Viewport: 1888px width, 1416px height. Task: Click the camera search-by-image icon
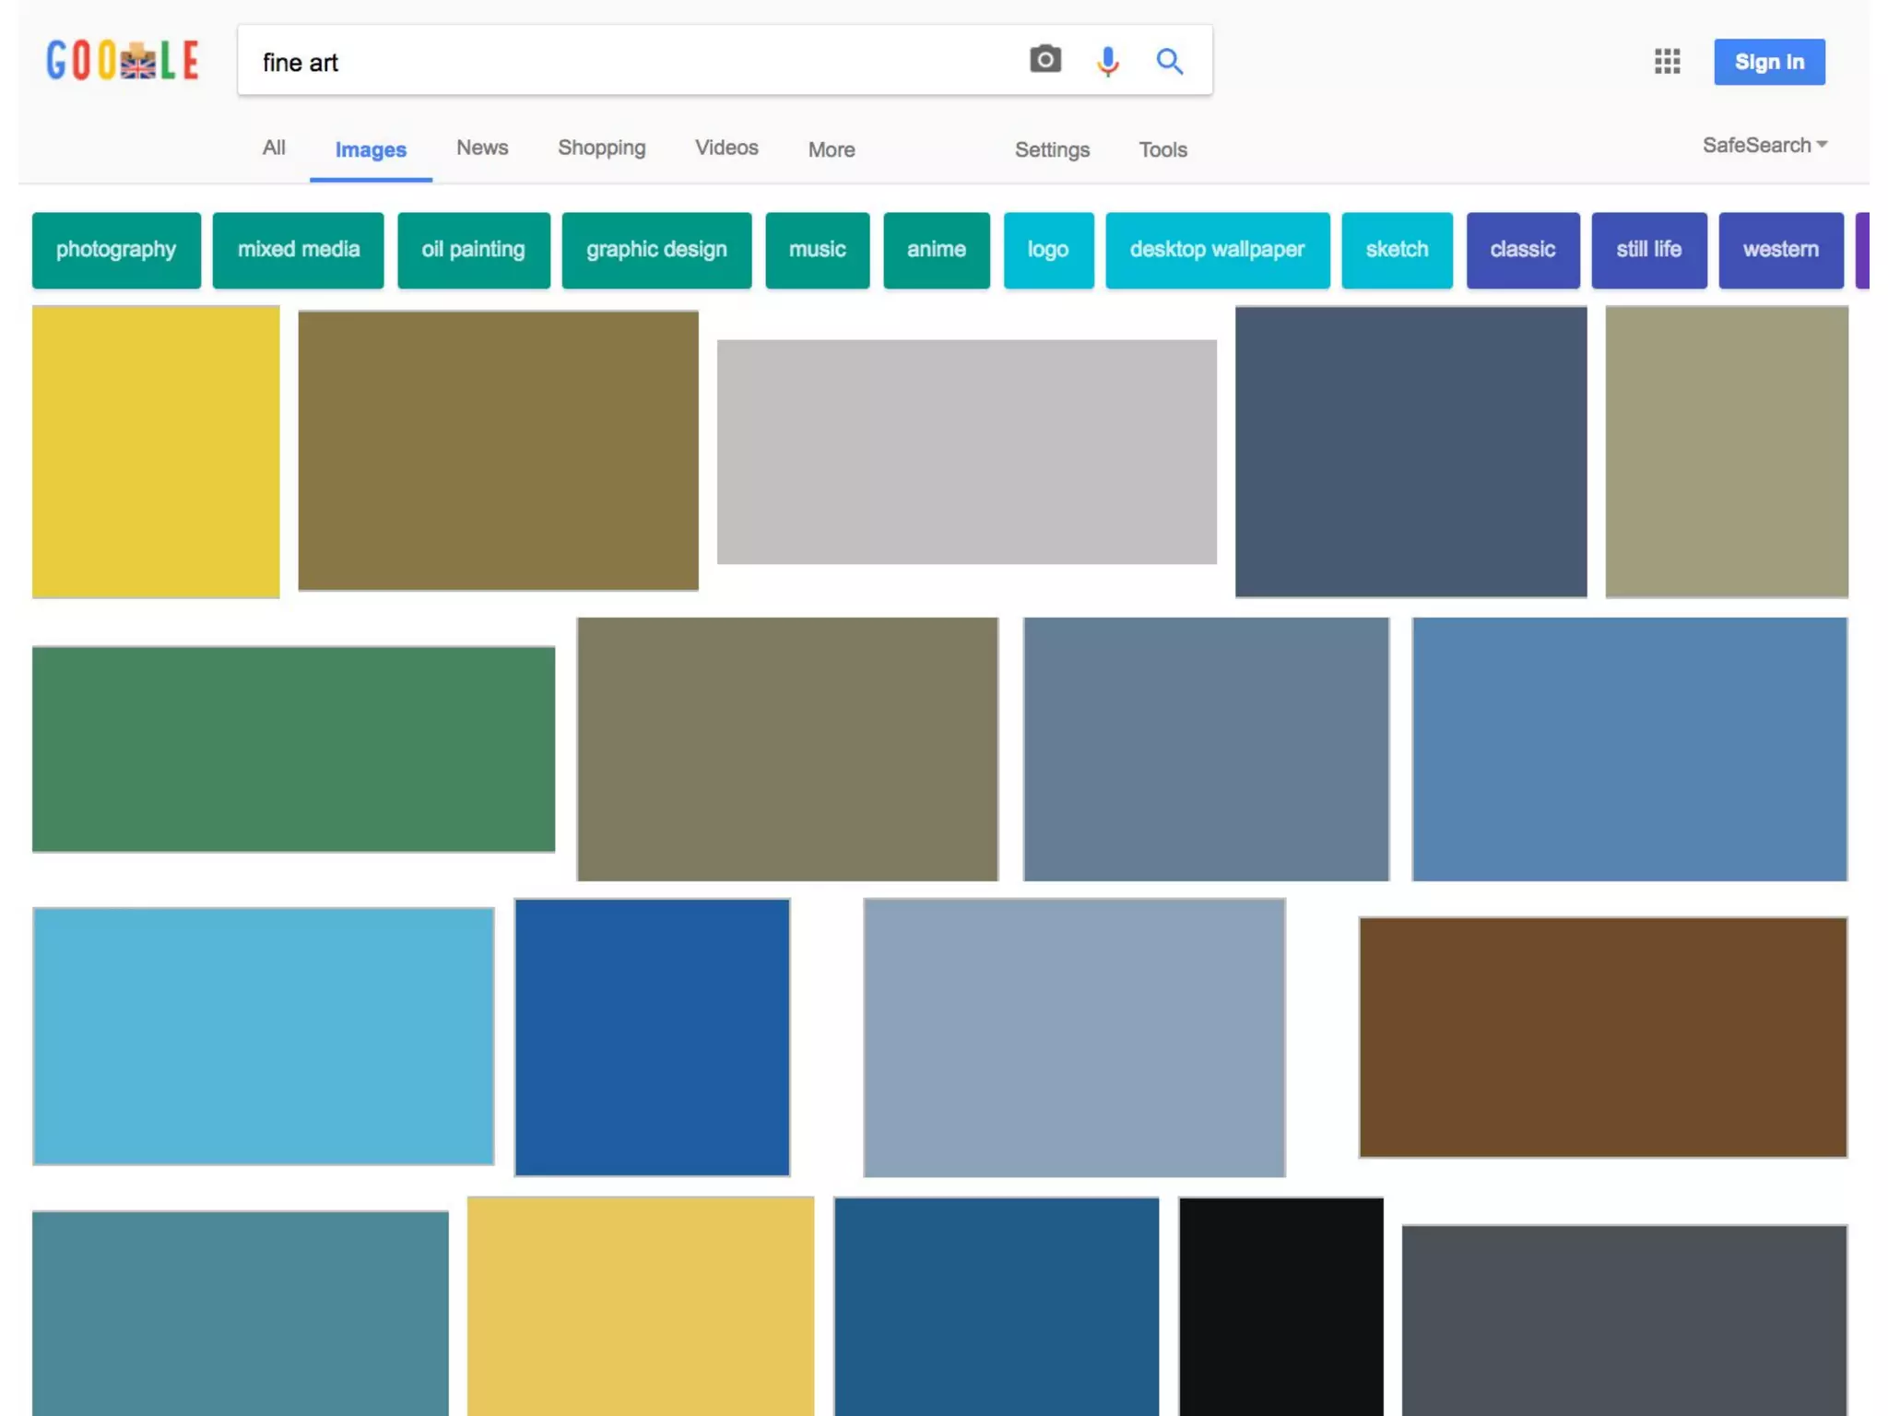pos(1044,61)
